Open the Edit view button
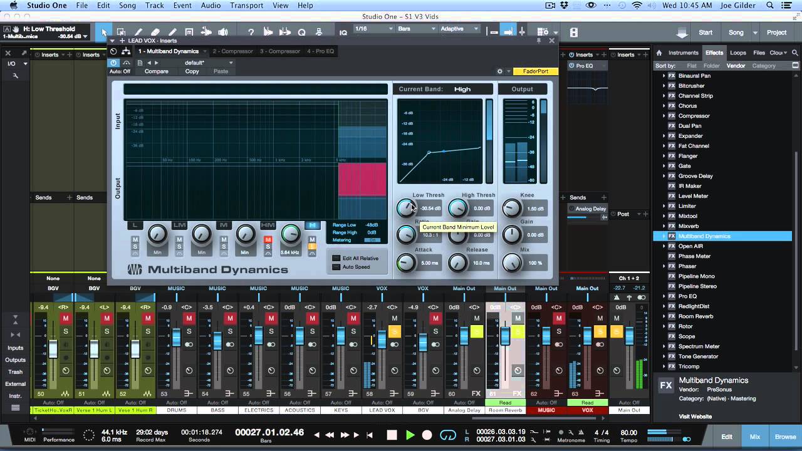The image size is (802, 451). pos(726,437)
